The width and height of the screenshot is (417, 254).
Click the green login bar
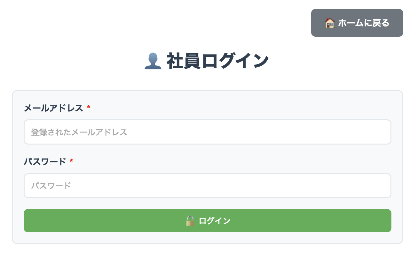coord(207,220)
